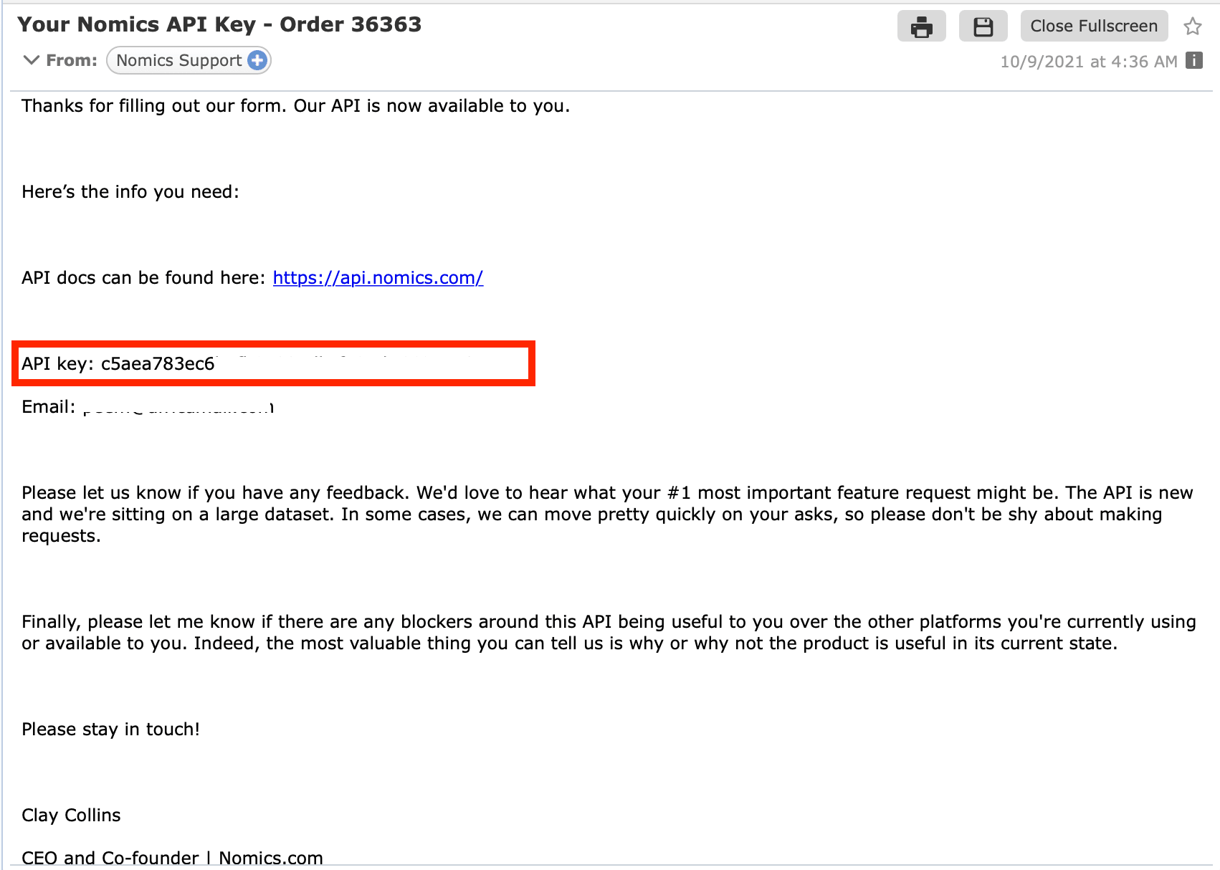Viewport: 1220px width, 870px height.
Task: Click the 10/9/2021 at 4:36 AM timestamp
Action: point(1089,62)
